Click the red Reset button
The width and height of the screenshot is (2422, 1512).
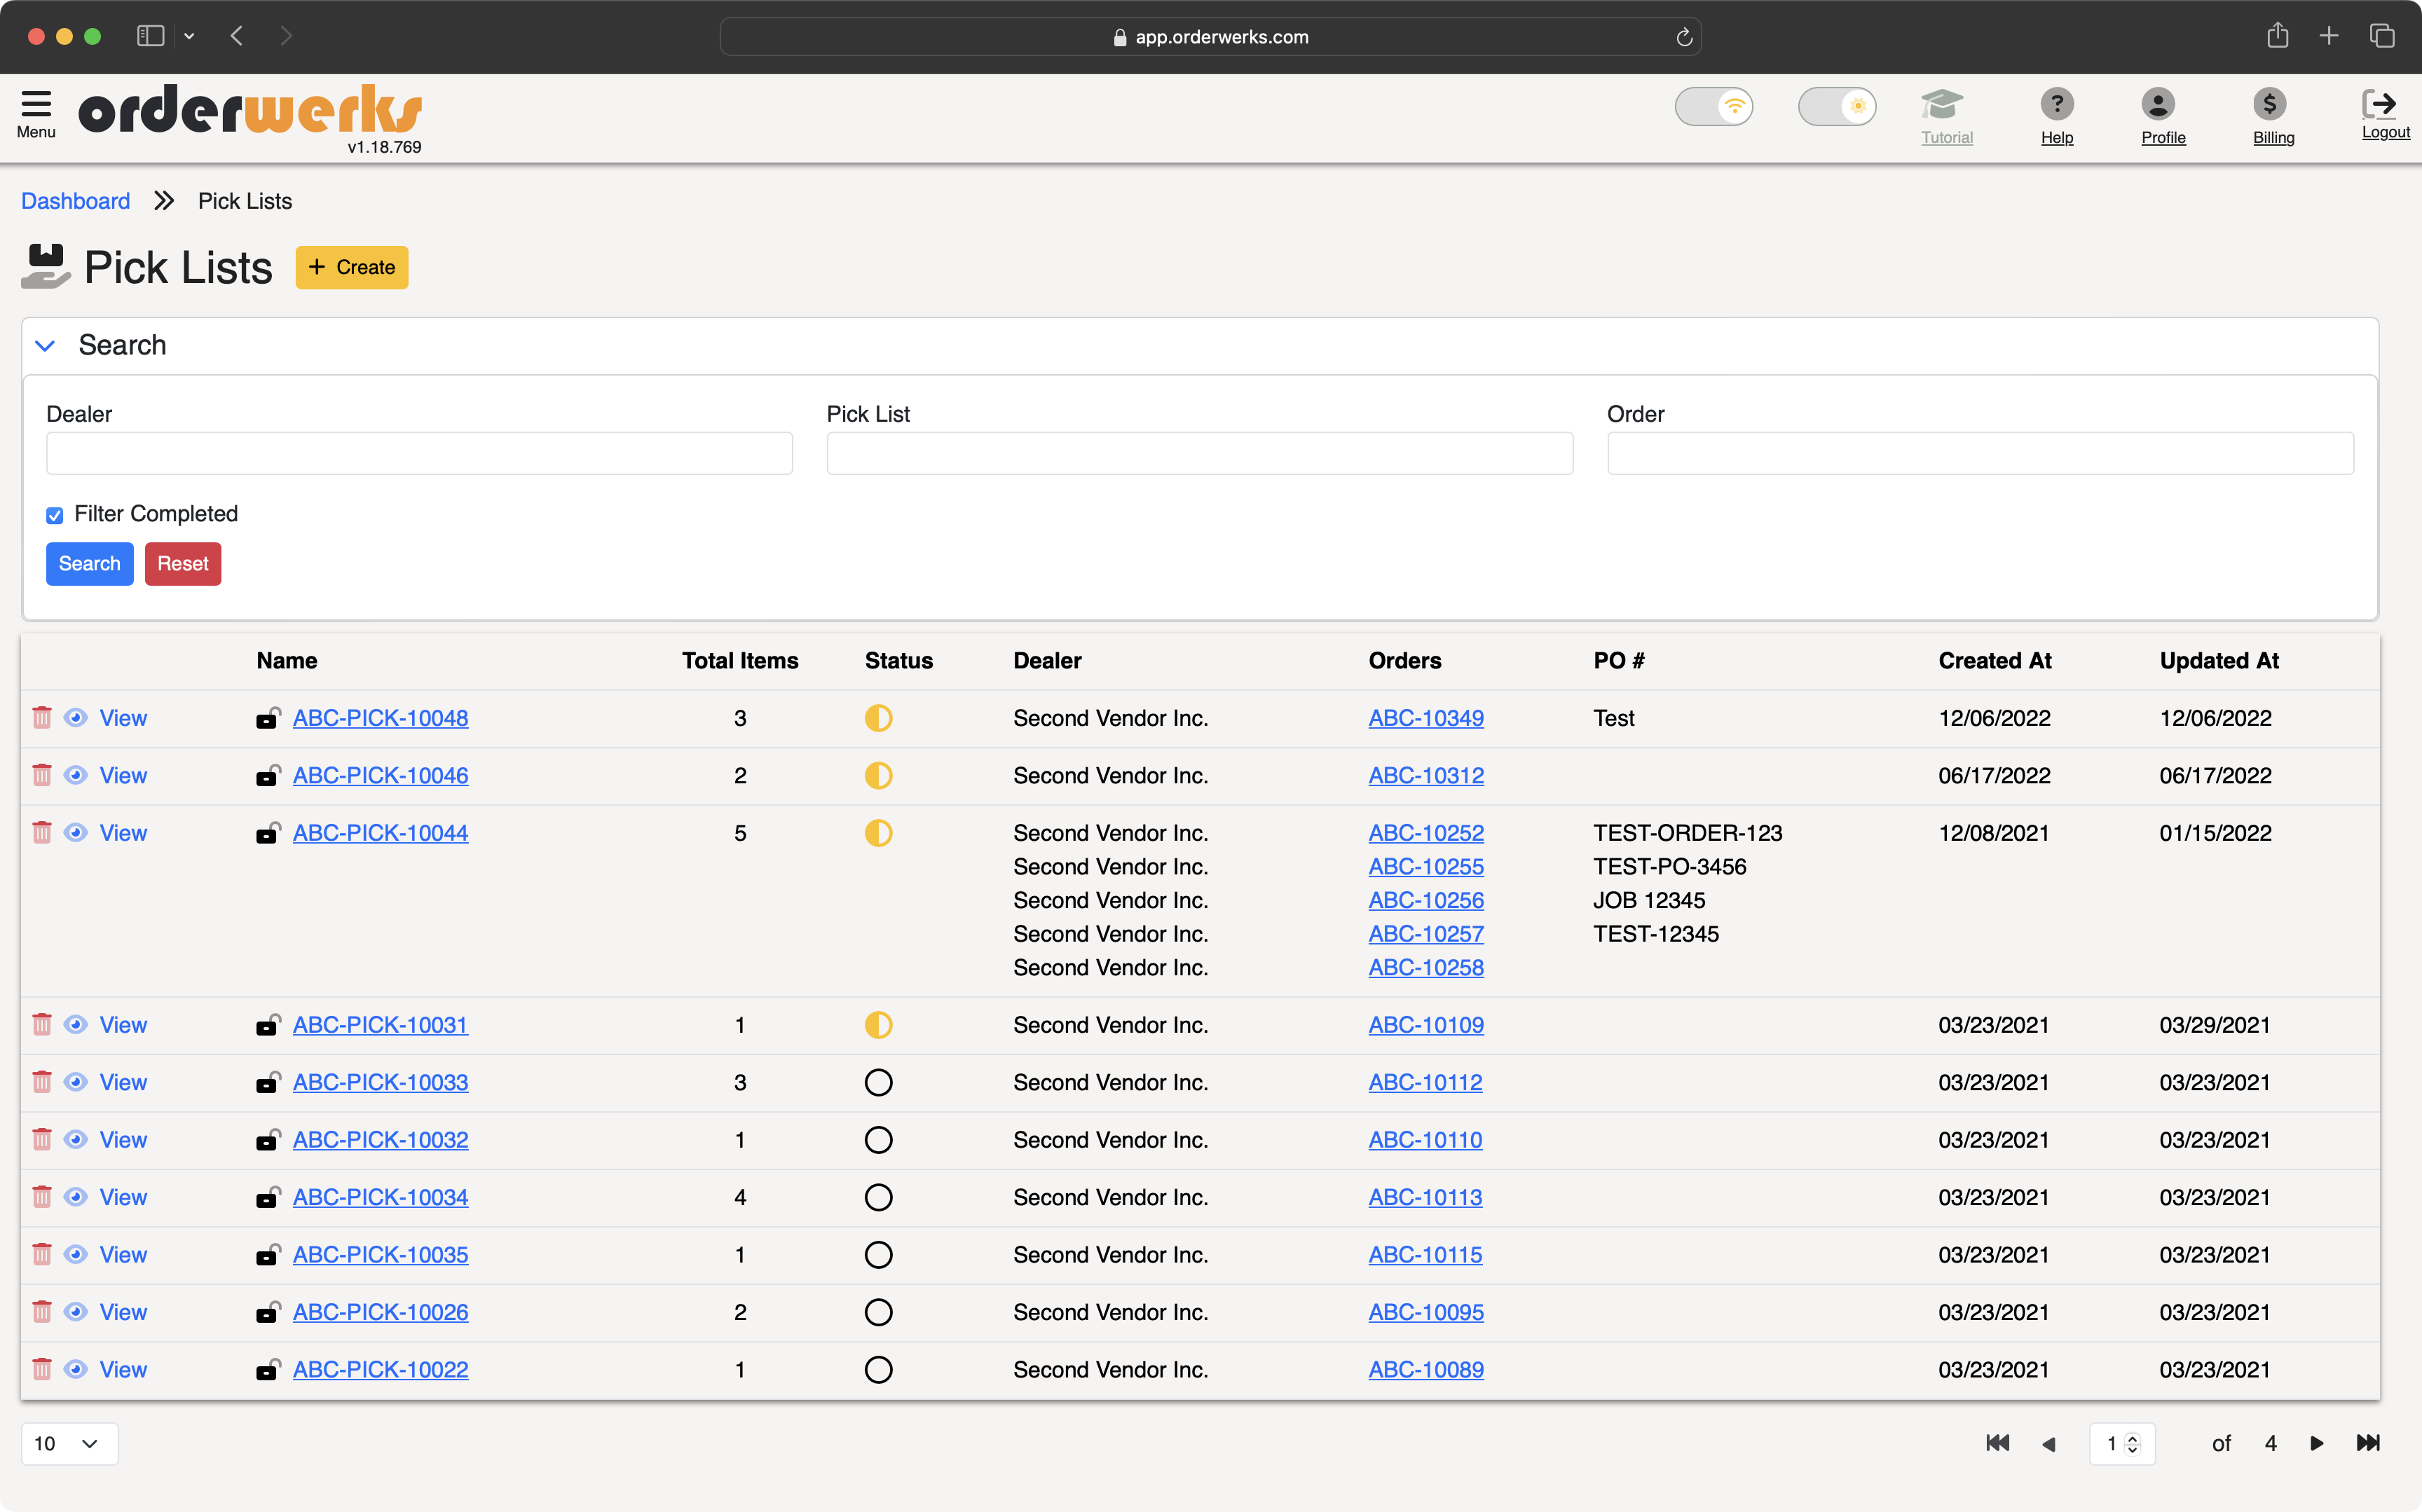183,563
